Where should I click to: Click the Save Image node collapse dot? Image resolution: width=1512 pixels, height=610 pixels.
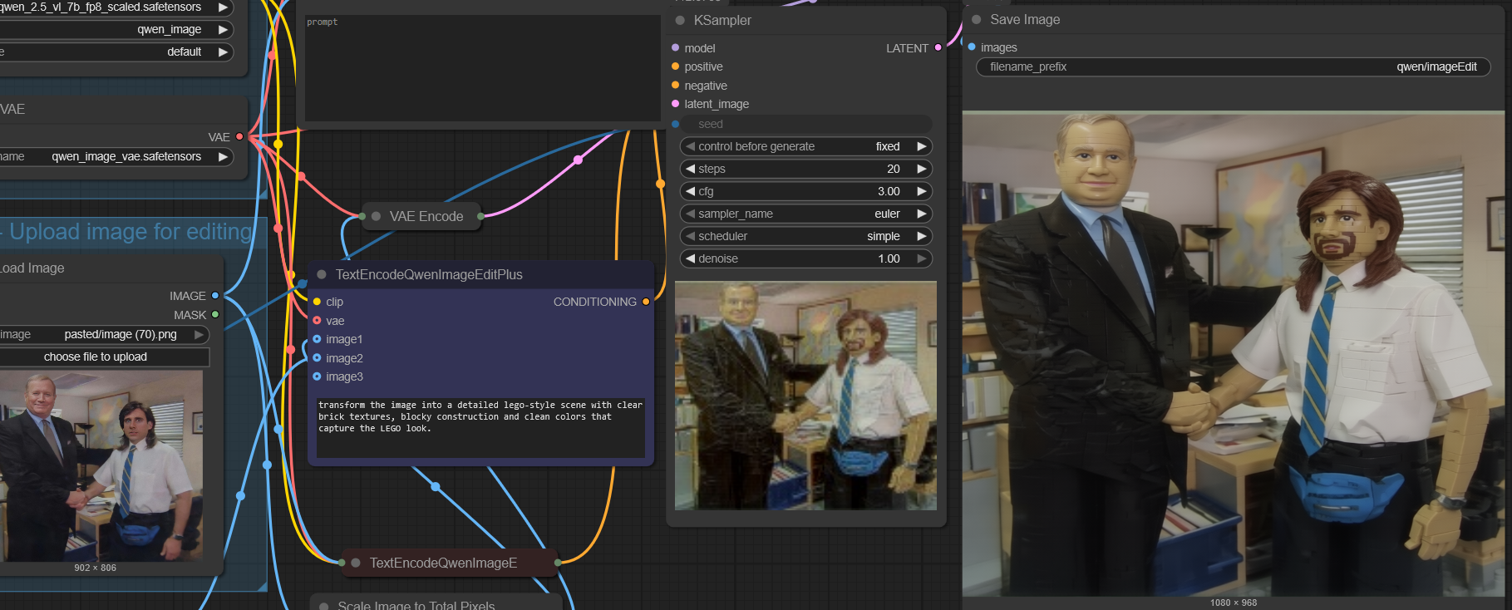pyautogui.click(x=977, y=19)
